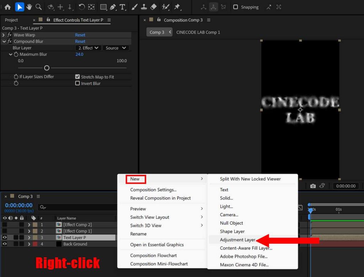Click the Take Snapshot camera icon
The image size is (364, 277).
pyautogui.click(x=313, y=186)
